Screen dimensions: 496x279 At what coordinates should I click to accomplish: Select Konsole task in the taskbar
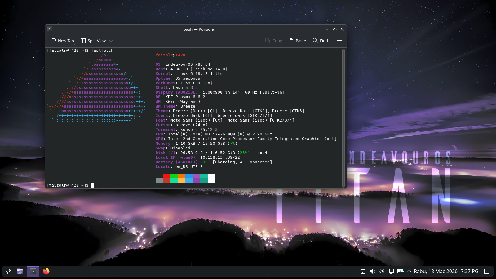(x=33, y=271)
